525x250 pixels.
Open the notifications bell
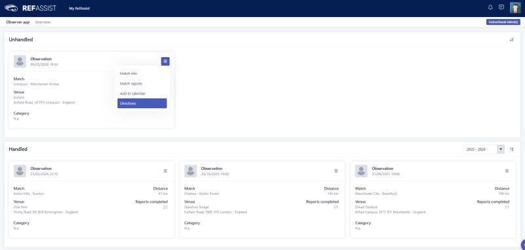coord(490,7)
